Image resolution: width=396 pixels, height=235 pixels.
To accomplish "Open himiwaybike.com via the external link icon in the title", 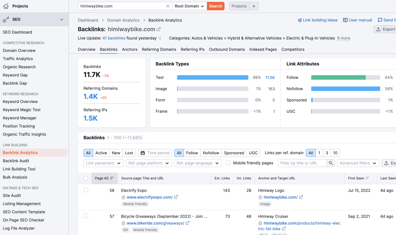I will (x=159, y=29).
